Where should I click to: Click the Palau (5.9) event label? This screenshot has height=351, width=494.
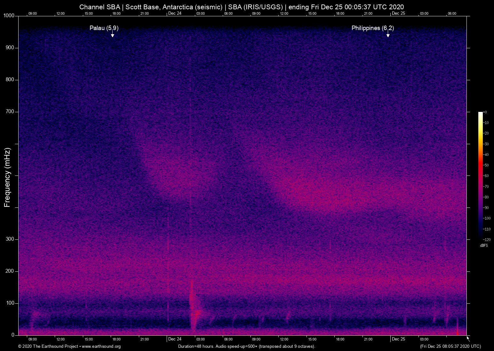[104, 28]
